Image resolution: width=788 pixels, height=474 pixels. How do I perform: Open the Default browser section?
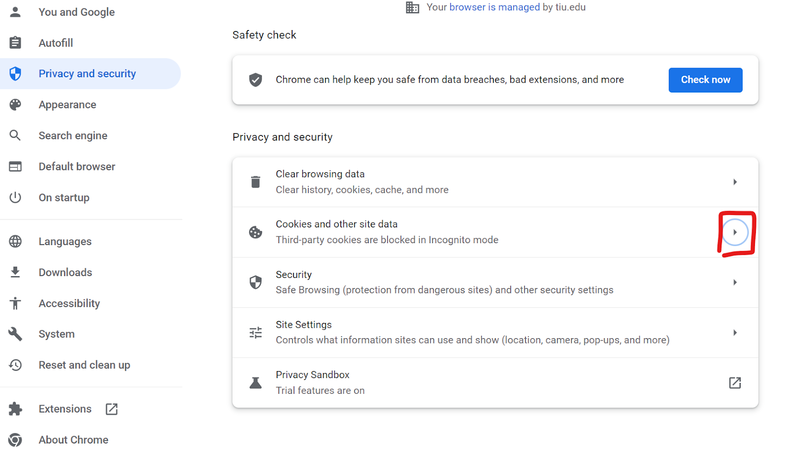coord(77,166)
